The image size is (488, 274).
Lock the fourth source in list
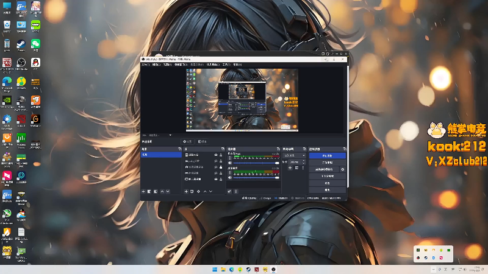point(221,173)
